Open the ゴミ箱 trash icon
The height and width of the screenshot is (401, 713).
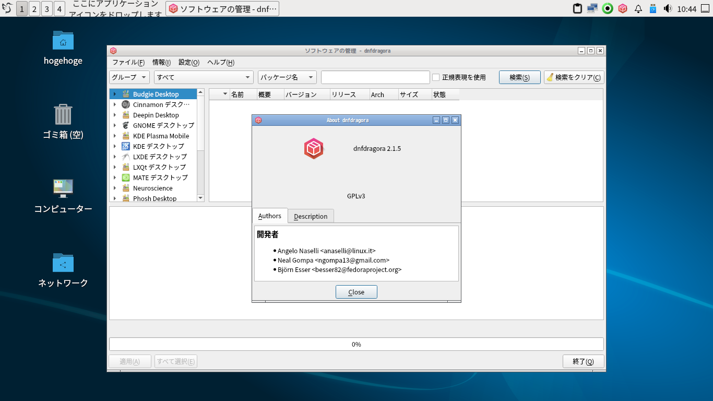63,114
